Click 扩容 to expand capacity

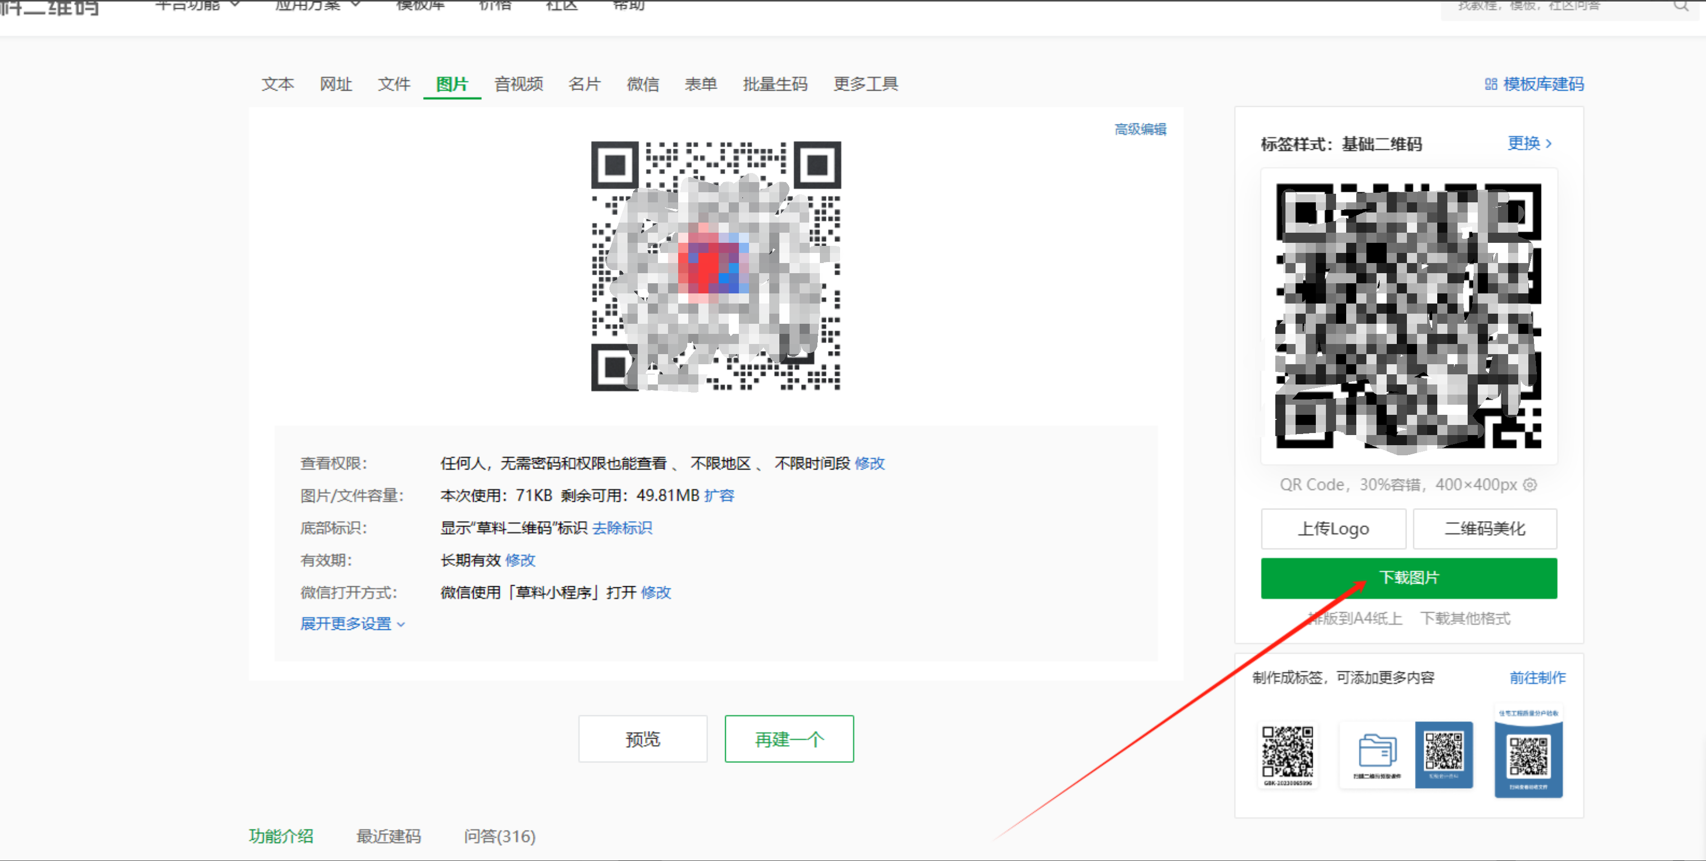[x=719, y=496]
